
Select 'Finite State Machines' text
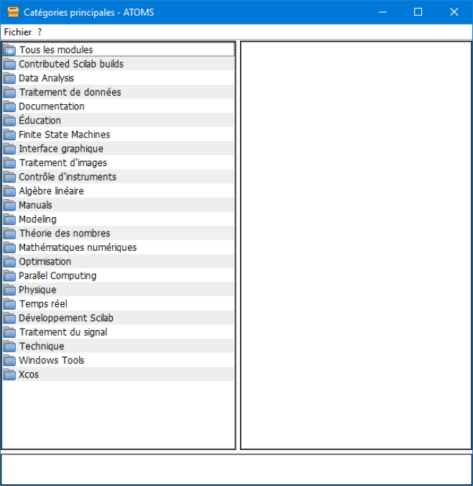65,134
